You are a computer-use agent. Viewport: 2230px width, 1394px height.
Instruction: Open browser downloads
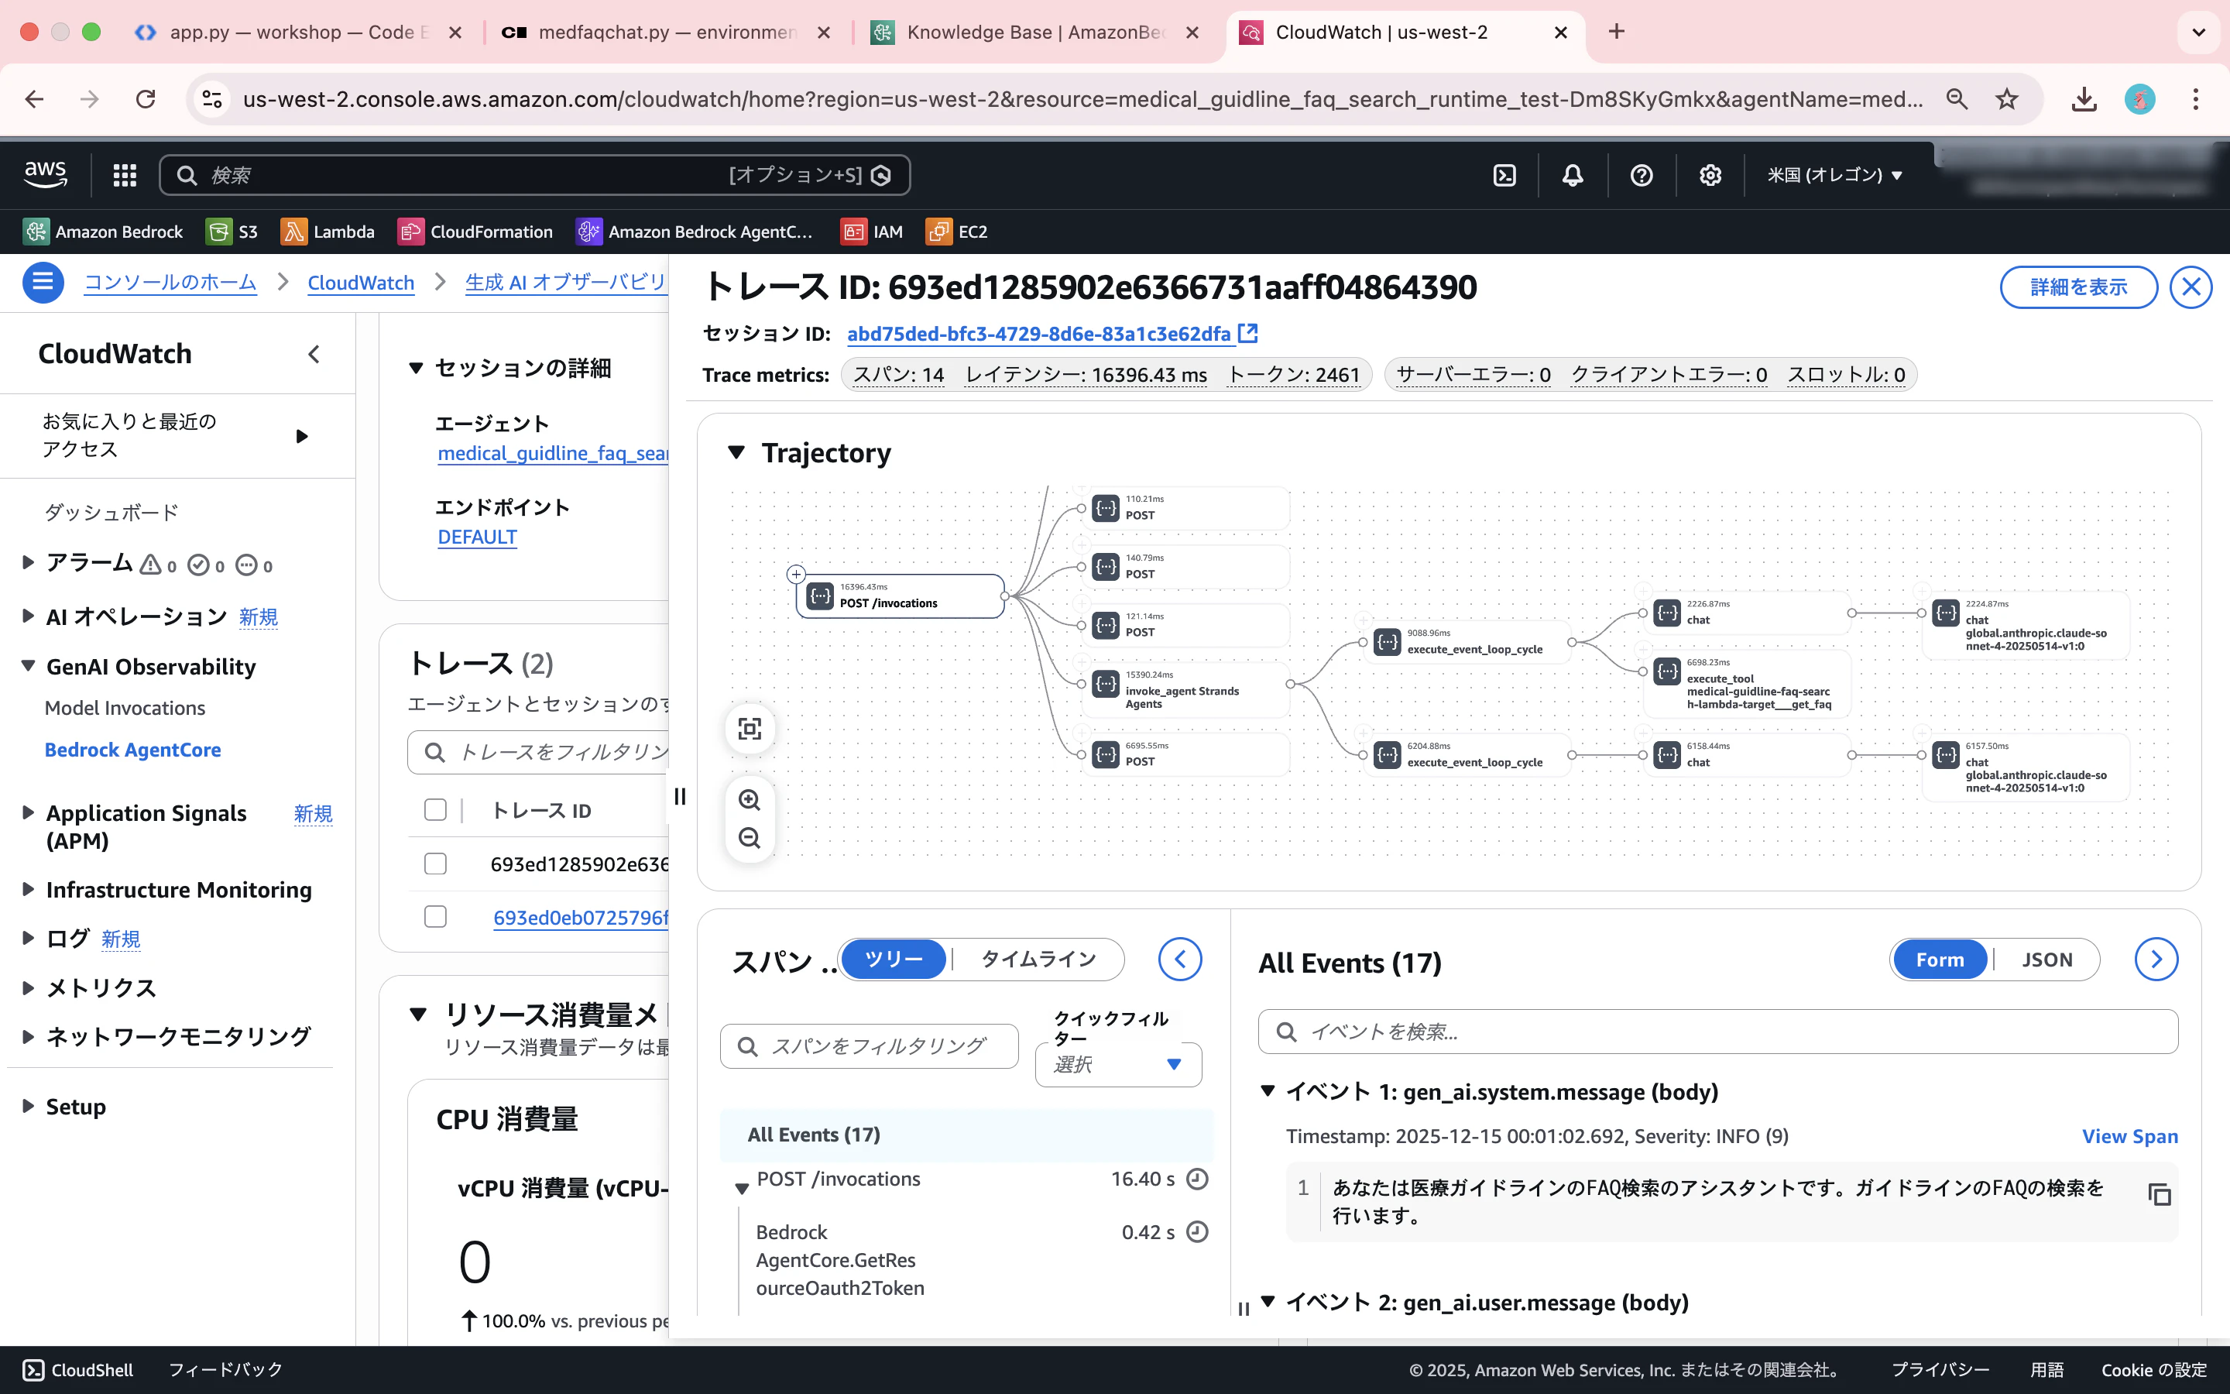[x=2084, y=98]
